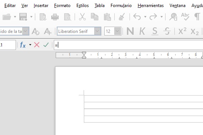Toggle bold formatting N button

(130, 31)
